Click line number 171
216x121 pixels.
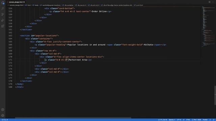(x=10, y=60)
